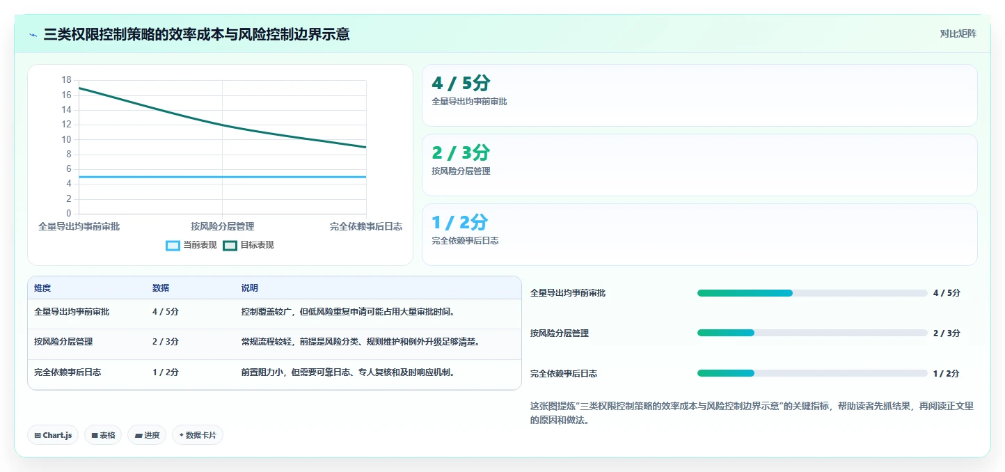Click the 数据 table column header
Viewport: 1005px width, 472px height.
pyautogui.click(x=161, y=288)
